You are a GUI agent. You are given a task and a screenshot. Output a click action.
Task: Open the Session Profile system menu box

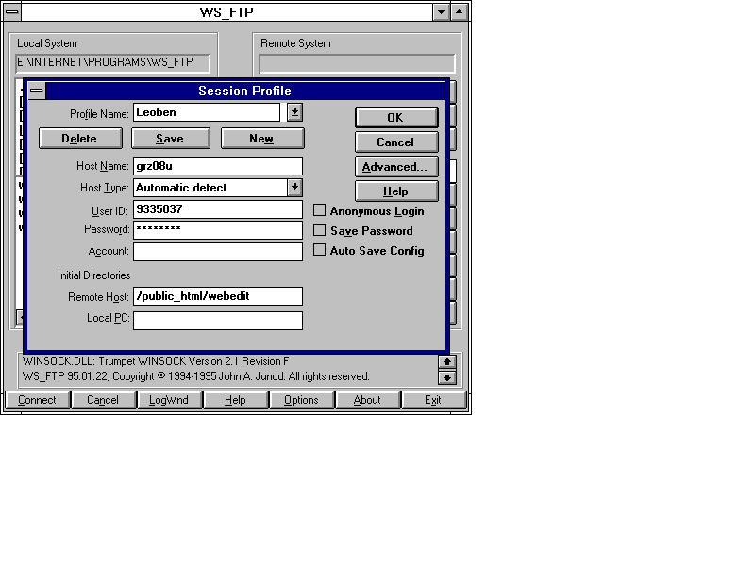pyautogui.click(x=37, y=91)
